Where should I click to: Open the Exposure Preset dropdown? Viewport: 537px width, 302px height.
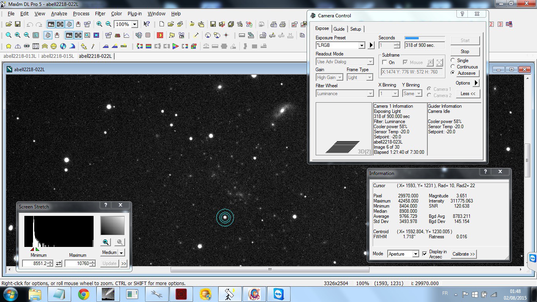click(361, 45)
